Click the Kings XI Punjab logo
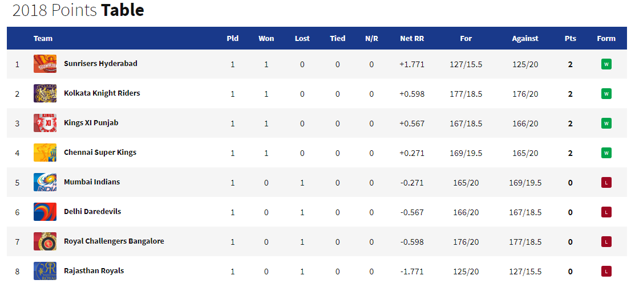The image size is (631, 292). [x=45, y=123]
